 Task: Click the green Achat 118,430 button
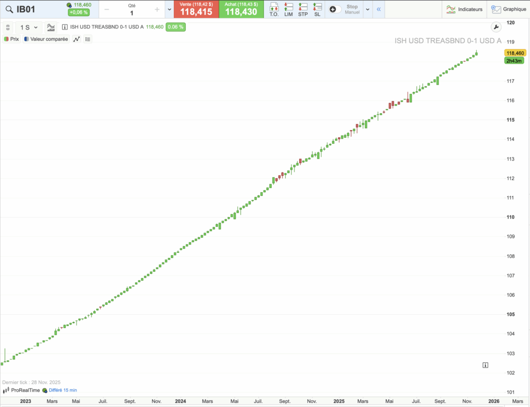(x=241, y=9)
